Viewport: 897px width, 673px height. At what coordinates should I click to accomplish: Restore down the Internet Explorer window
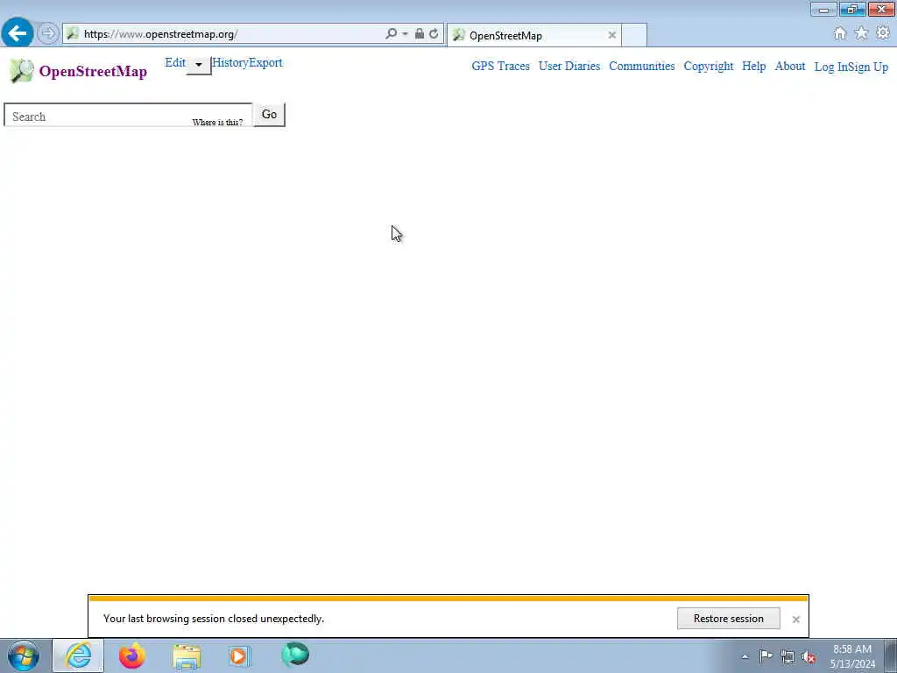click(x=852, y=9)
